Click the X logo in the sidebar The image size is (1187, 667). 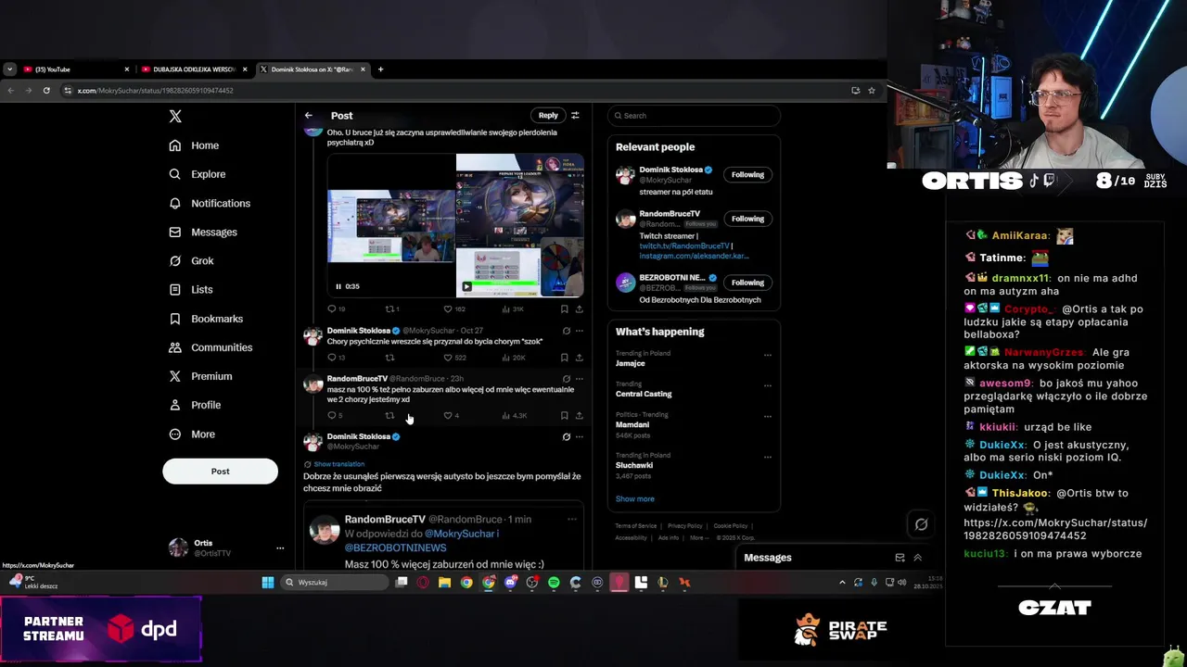tap(175, 116)
